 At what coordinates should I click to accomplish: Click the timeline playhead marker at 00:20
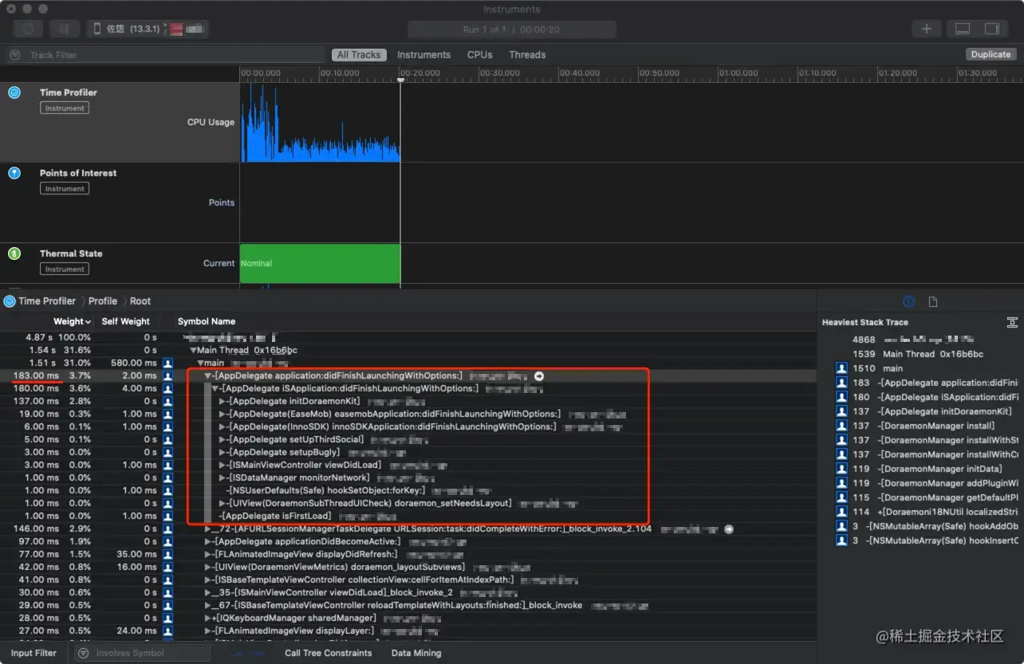[400, 79]
